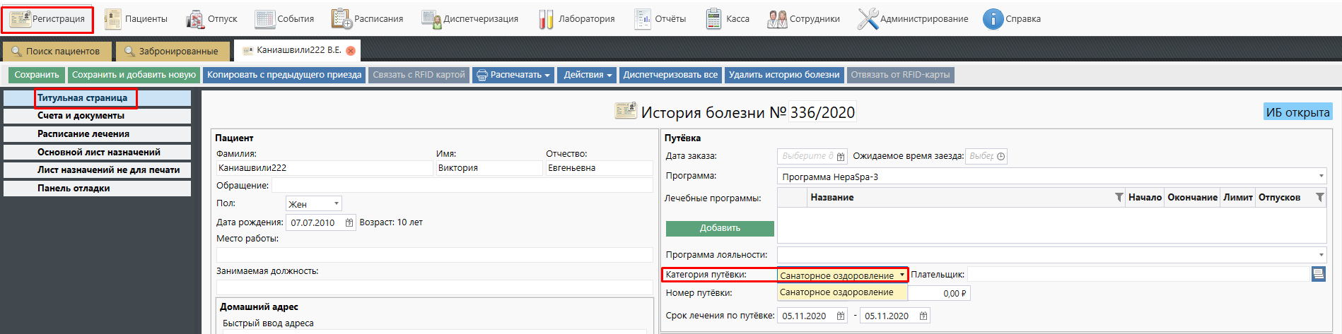The height and width of the screenshot is (334, 1342).
Task: Open Справка info icon
Action: [x=993, y=19]
